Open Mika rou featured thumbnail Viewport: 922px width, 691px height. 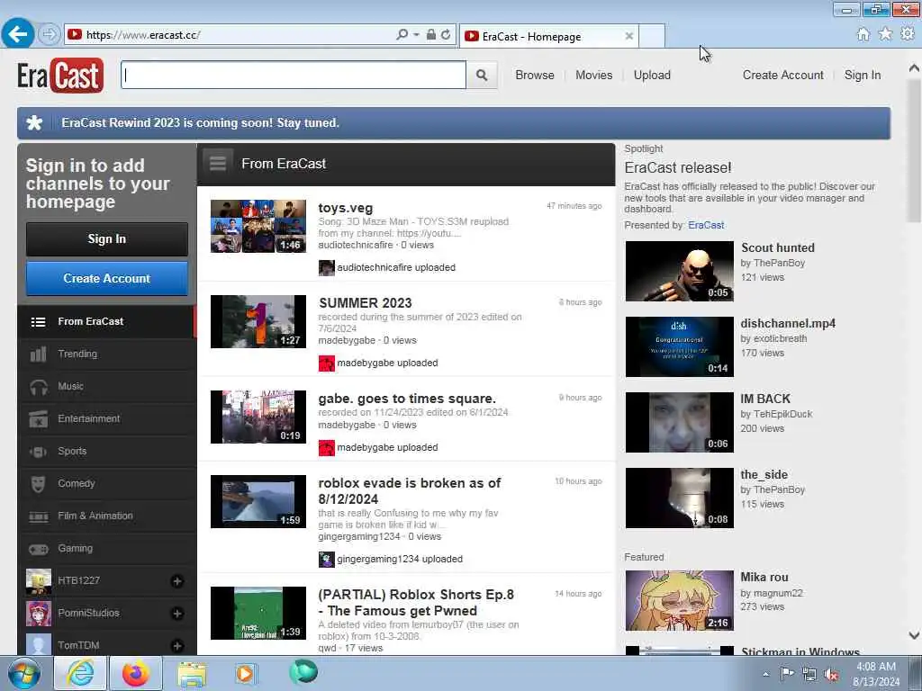[679, 600]
